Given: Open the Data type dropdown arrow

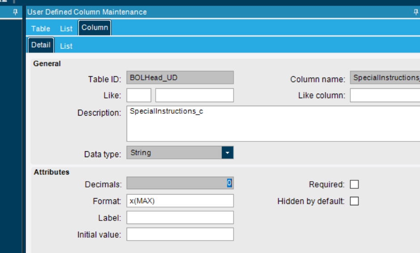Looking at the screenshot, I should (x=227, y=153).
